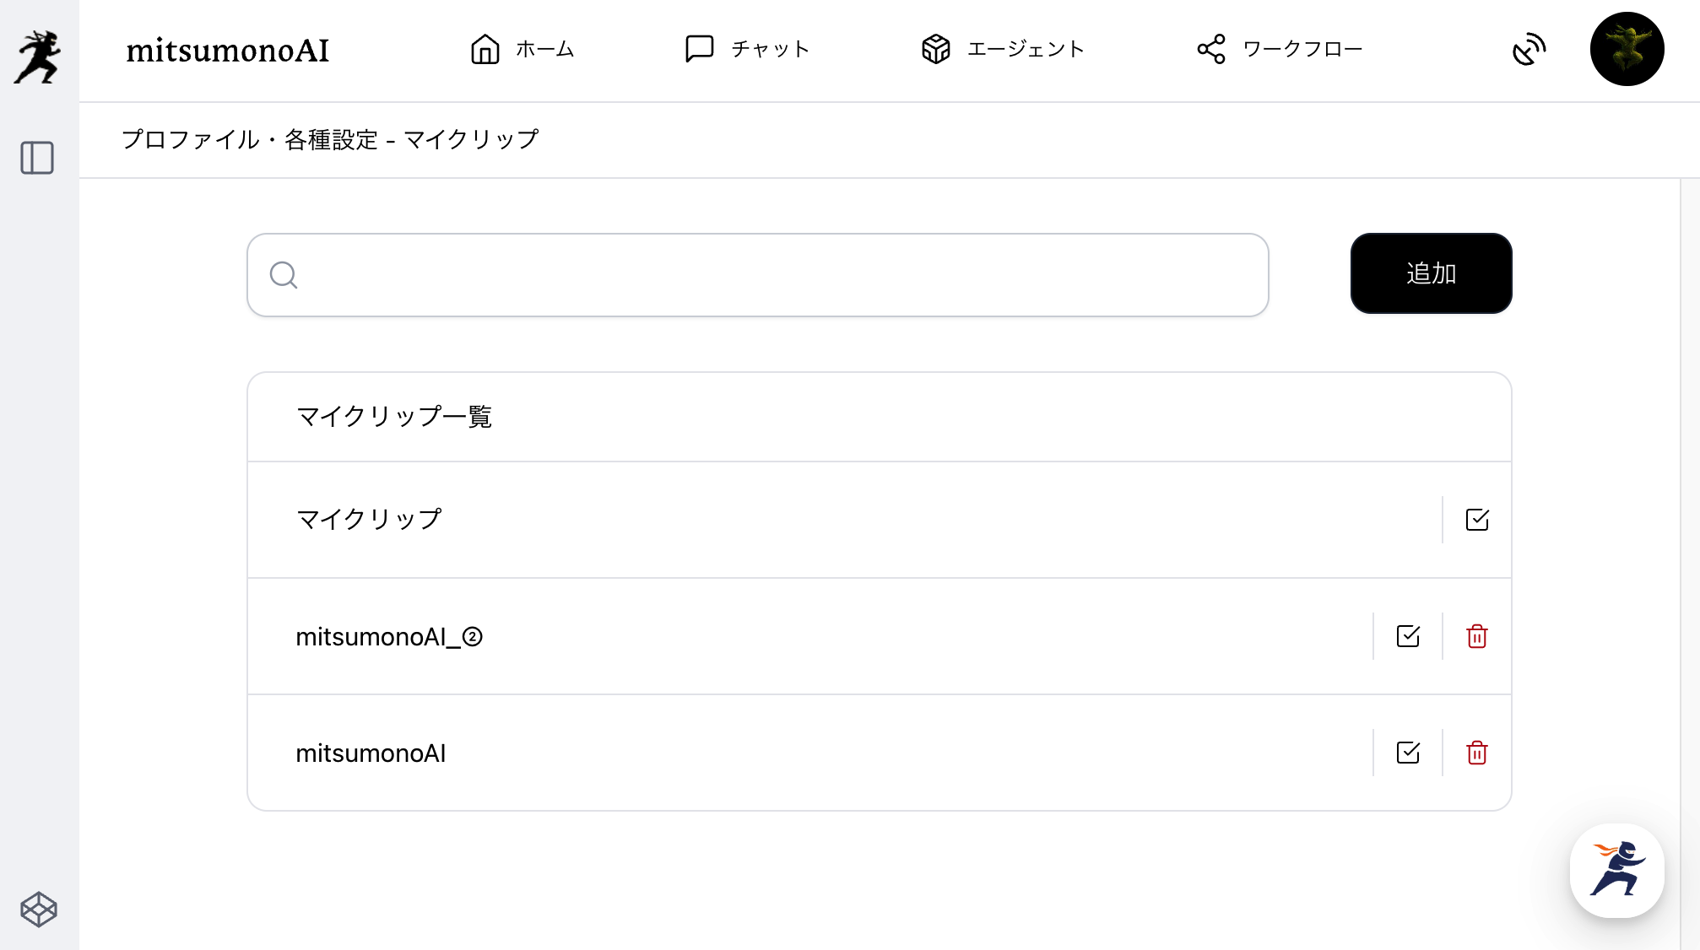The image size is (1700, 950).
Task: Edit the mitsumonoAI_② entry
Action: click(1408, 636)
